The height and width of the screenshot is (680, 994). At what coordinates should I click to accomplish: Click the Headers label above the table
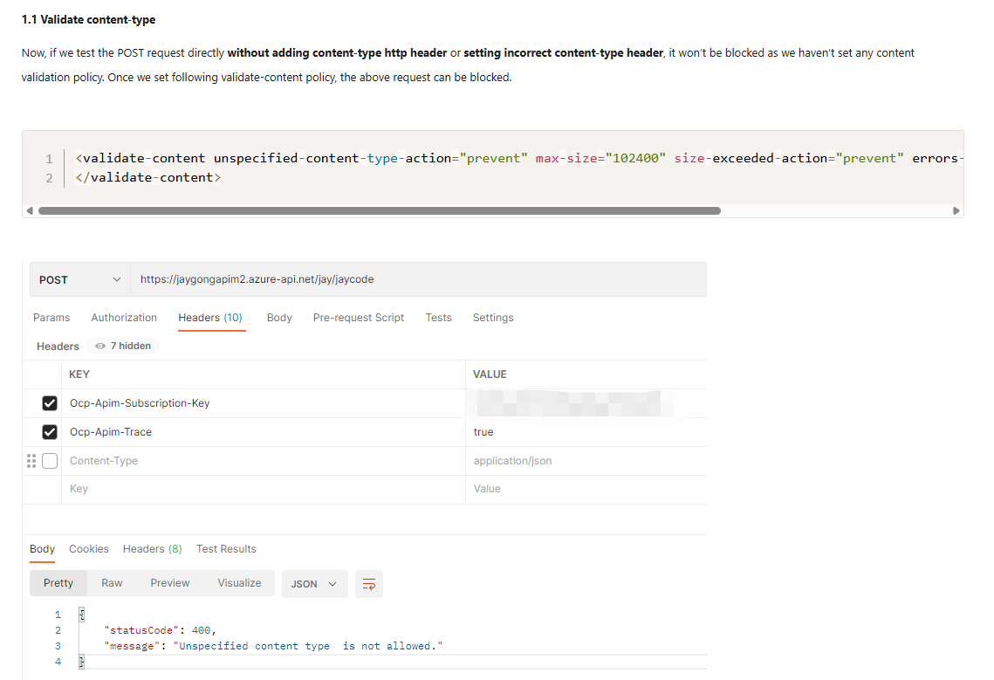pyautogui.click(x=58, y=347)
